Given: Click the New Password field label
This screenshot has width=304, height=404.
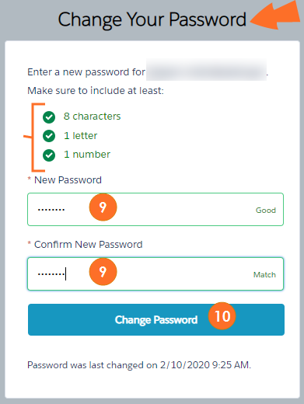Looking at the screenshot, I should coord(68,180).
